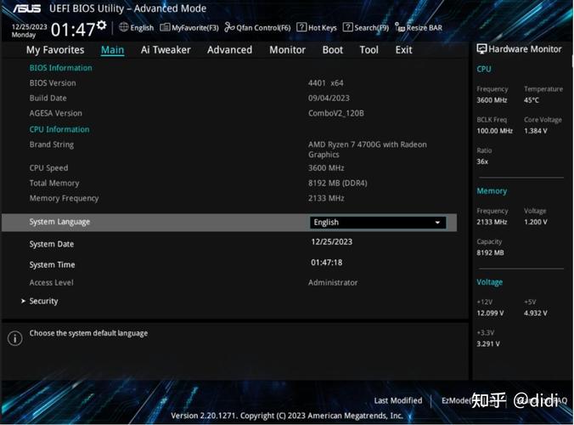Open Qfan Control(F6)

point(257,27)
